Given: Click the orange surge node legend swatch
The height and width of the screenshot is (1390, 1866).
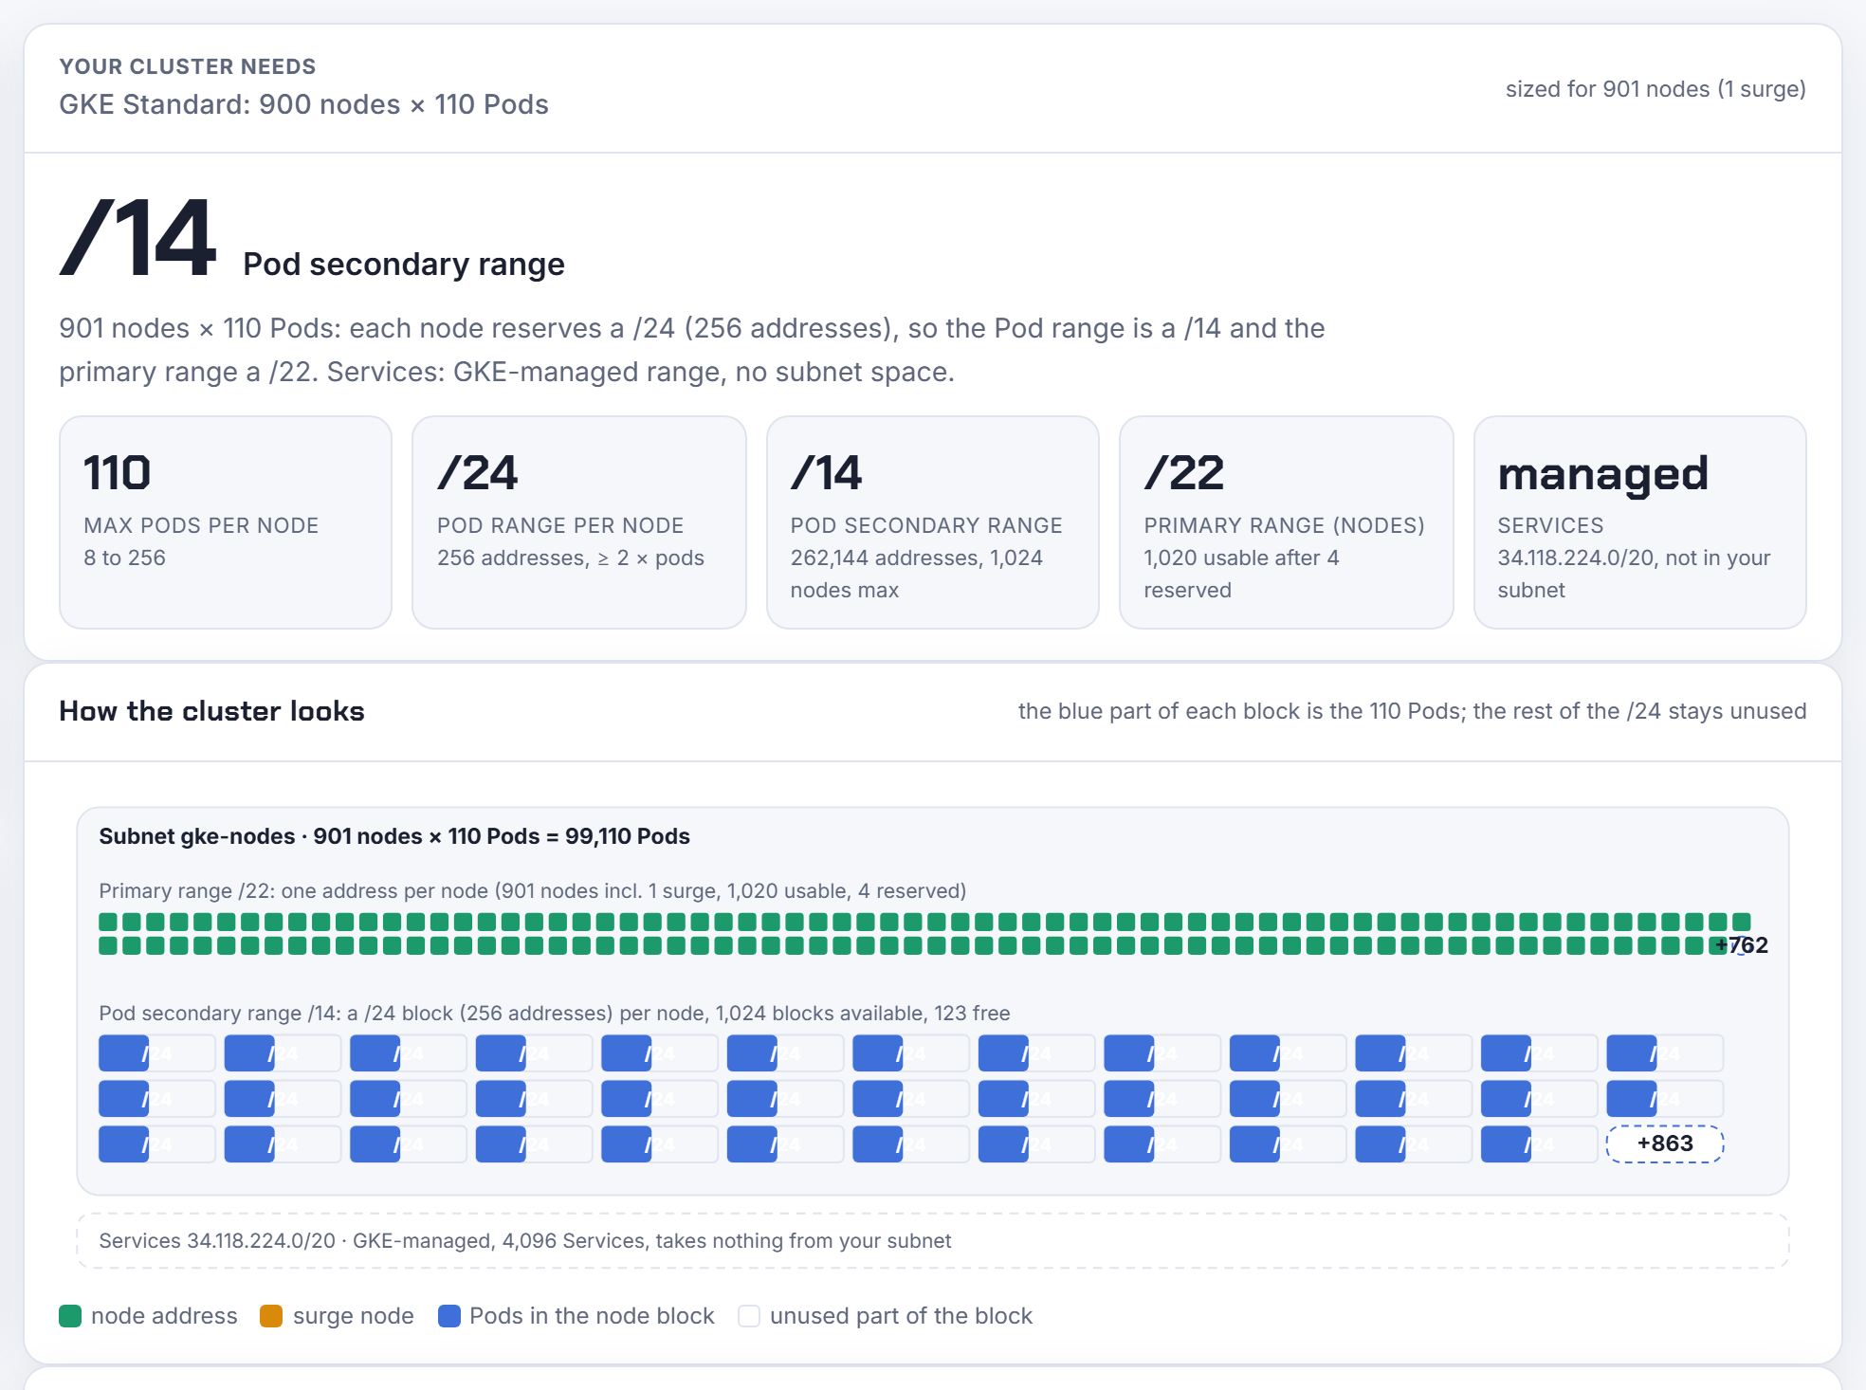Looking at the screenshot, I should point(271,1316).
